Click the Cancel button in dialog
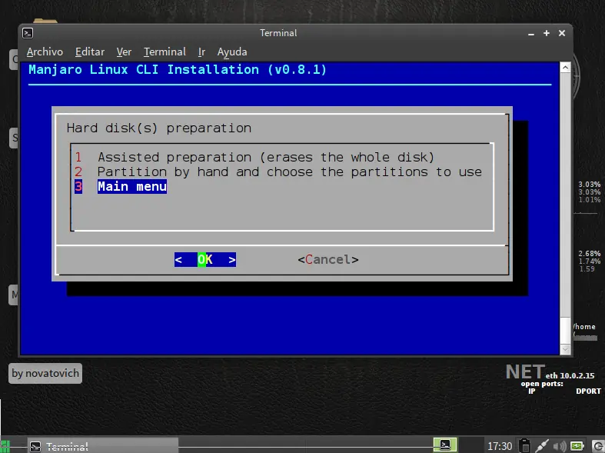This screenshot has height=453, width=605. 328,260
